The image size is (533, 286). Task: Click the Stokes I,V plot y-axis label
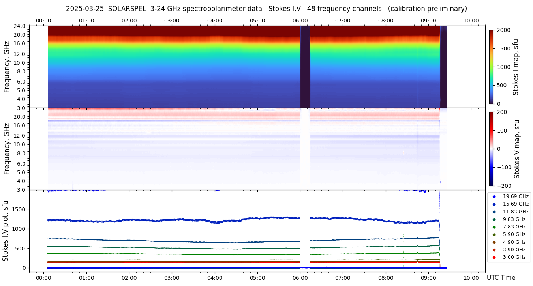[6, 231]
